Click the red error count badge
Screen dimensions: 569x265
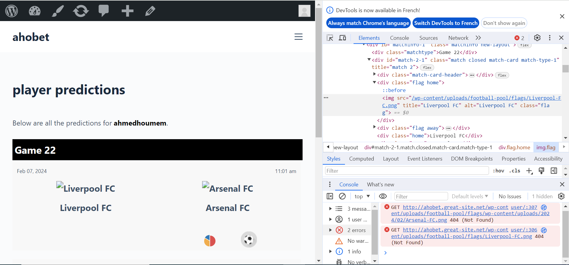point(519,38)
